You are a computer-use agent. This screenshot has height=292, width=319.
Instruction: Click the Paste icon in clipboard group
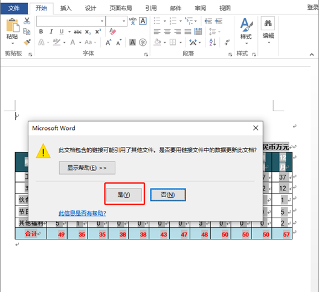click(x=13, y=25)
